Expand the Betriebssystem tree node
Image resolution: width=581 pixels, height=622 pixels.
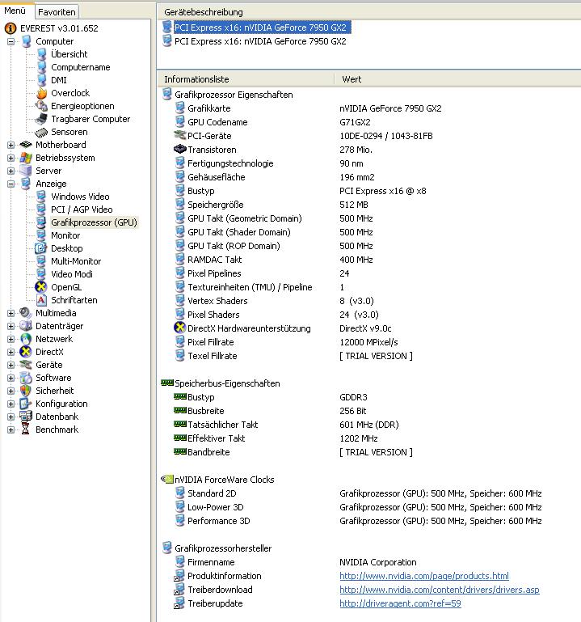11,158
